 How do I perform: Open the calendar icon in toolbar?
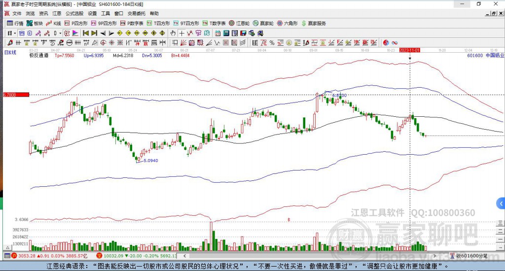[217, 33]
